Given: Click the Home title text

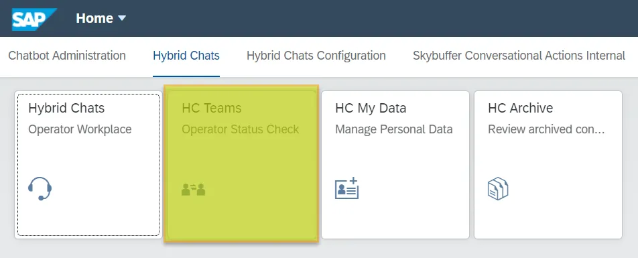Looking at the screenshot, I should click(94, 18).
